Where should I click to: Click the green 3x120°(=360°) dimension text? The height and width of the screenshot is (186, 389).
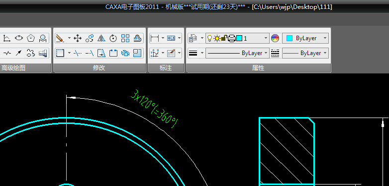pyautogui.click(x=155, y=109)
